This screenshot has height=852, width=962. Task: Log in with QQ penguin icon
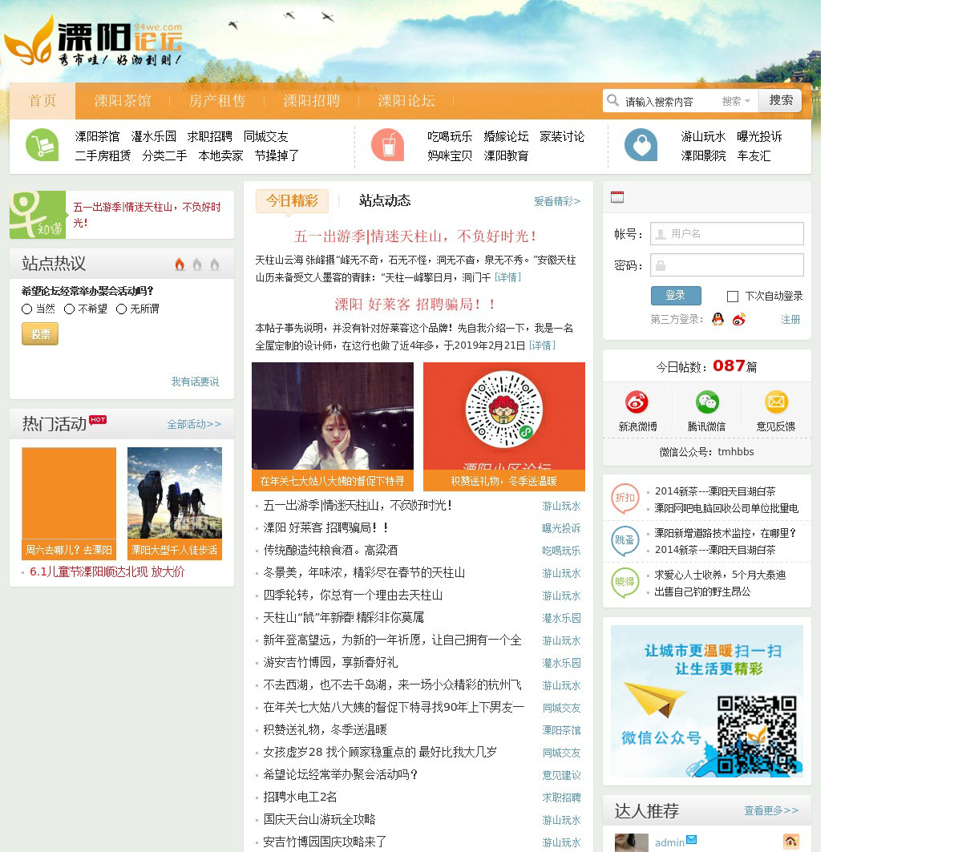click(717, 319)
